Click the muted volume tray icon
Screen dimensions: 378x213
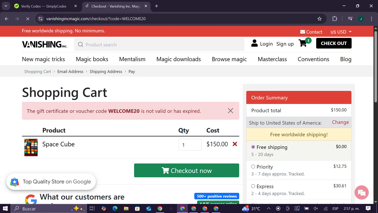[x=316, y=208]
